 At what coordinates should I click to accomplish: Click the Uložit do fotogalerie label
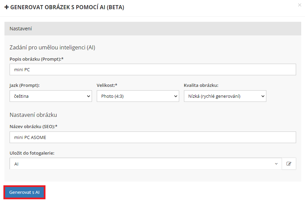tap(32, 153)
